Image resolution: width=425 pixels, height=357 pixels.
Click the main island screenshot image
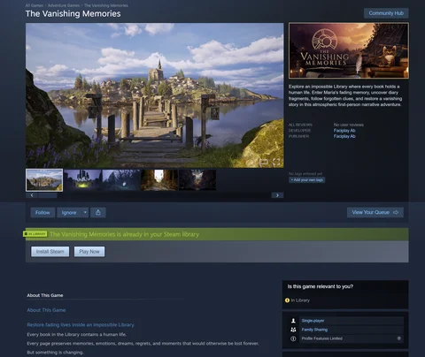pos(155,95)
